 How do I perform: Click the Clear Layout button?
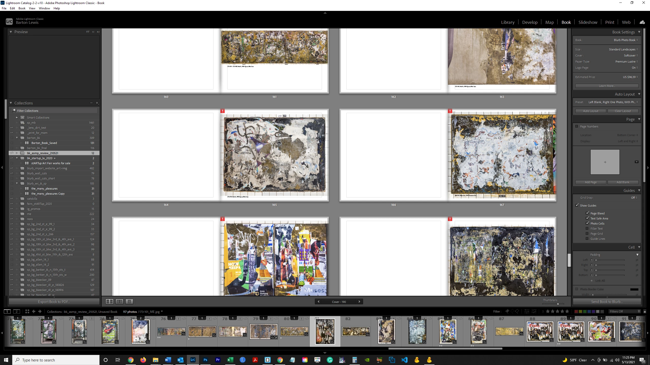(623, 111)
